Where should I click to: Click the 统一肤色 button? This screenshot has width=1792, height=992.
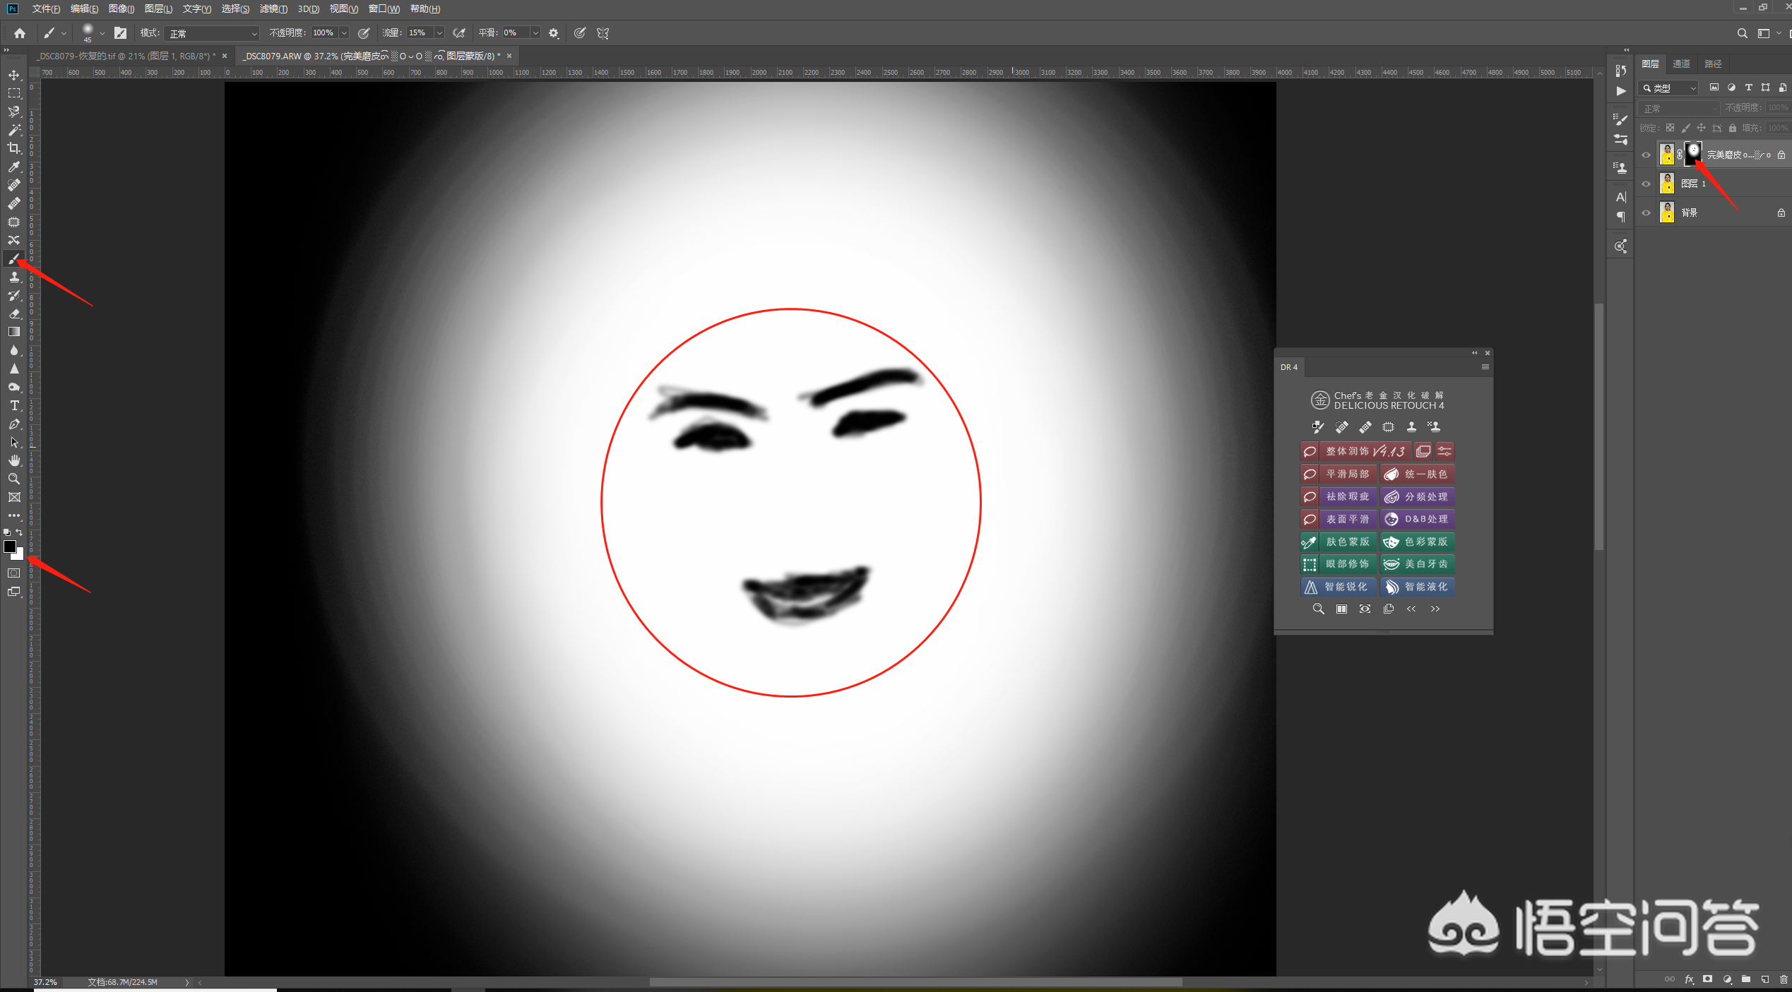[1418, 474]
